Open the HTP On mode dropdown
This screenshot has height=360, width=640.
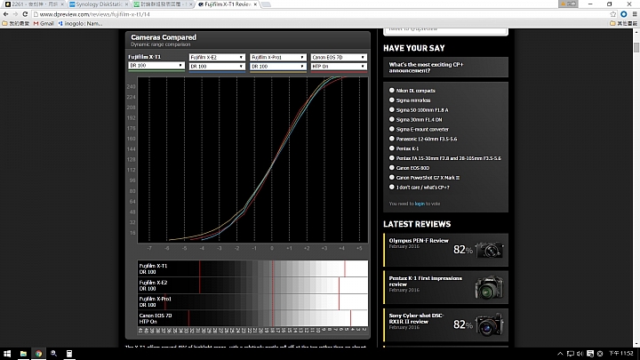[x=339, y=66]
